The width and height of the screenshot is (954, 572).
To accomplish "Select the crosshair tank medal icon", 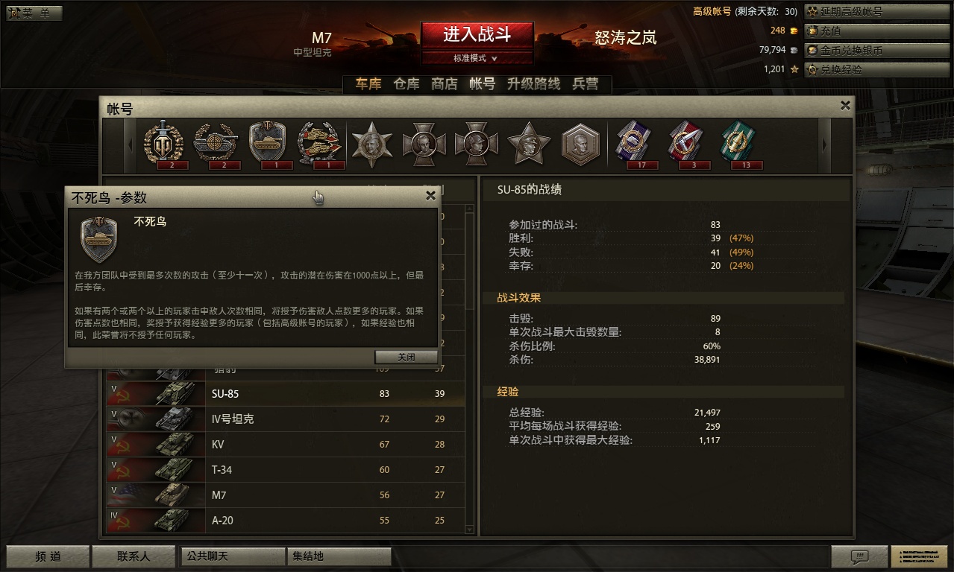I will coord(216,142).
